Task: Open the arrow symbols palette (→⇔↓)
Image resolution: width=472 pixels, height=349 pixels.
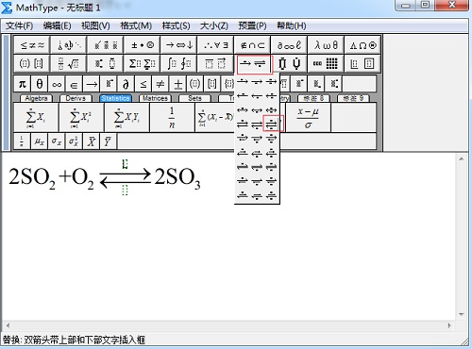Action: pyautogui.click(x=179, y=45)
